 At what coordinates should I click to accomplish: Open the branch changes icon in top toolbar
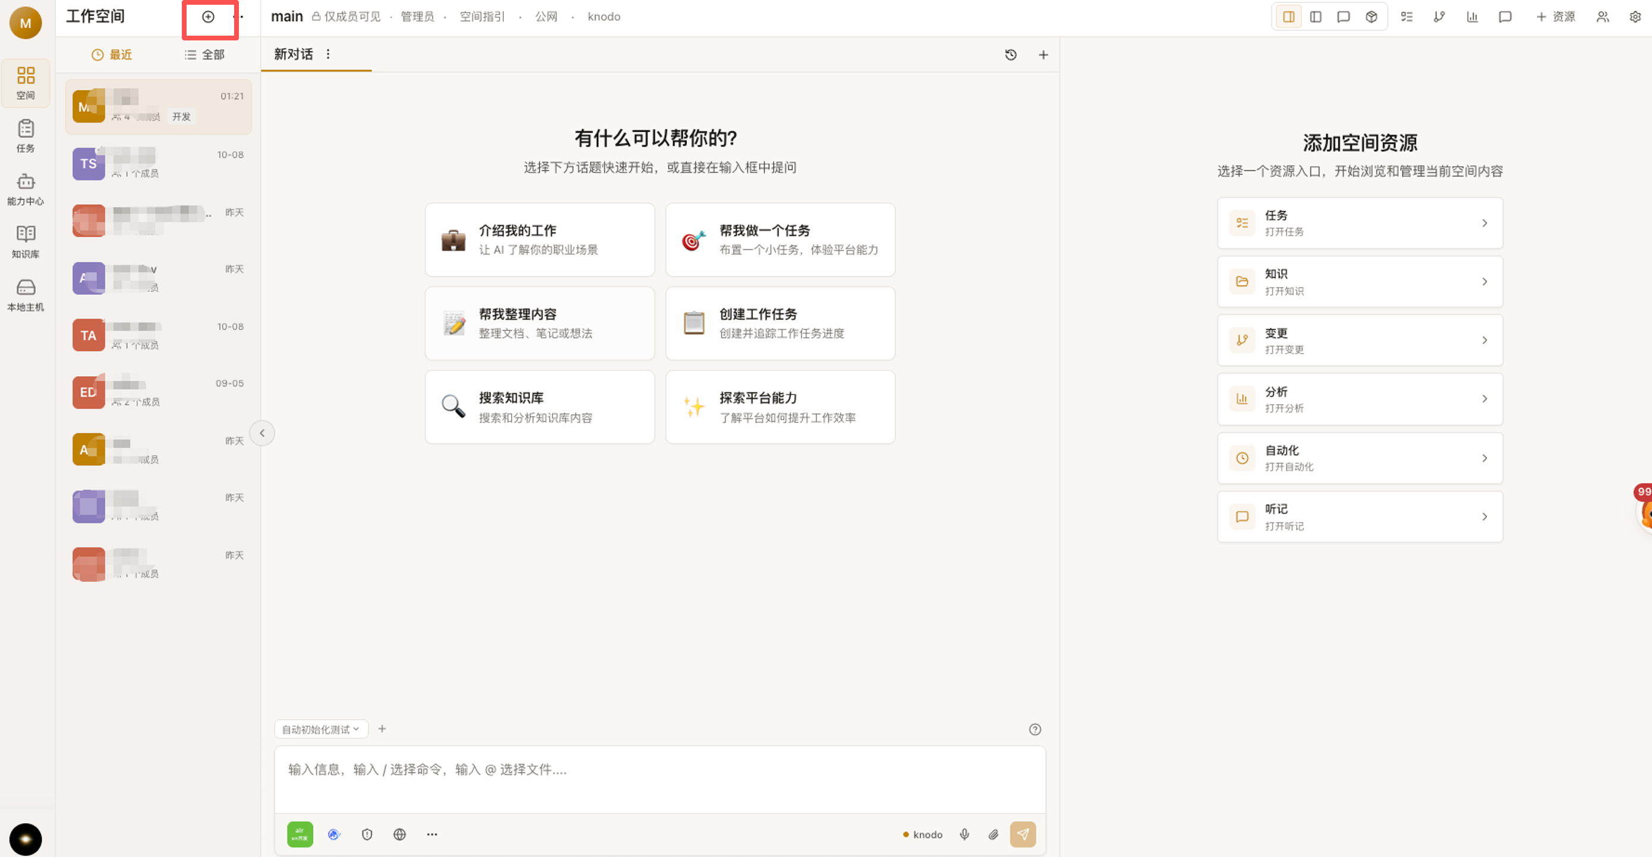click(1439, 17)
